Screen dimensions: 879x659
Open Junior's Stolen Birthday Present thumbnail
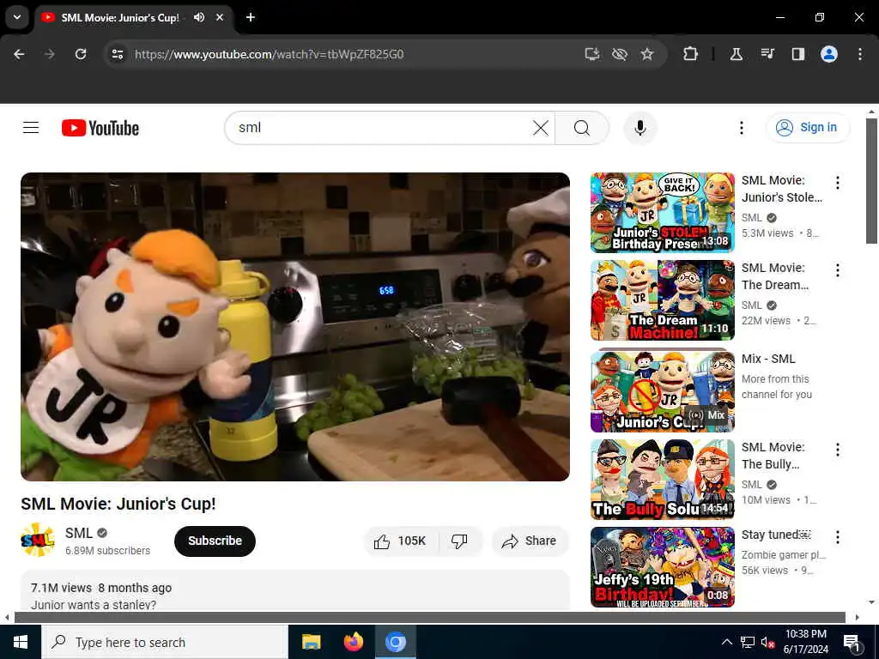click(662, 213)
